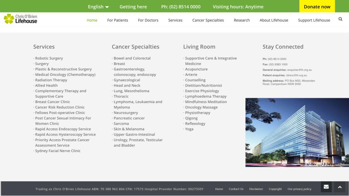Open the Neurosurgery link
349x196 pixels.
point(126,113)
